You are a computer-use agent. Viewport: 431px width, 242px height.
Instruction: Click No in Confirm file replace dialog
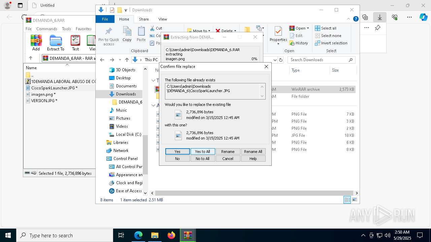tap(177, 159)
